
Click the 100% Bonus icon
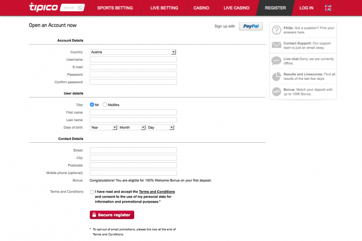276,91
